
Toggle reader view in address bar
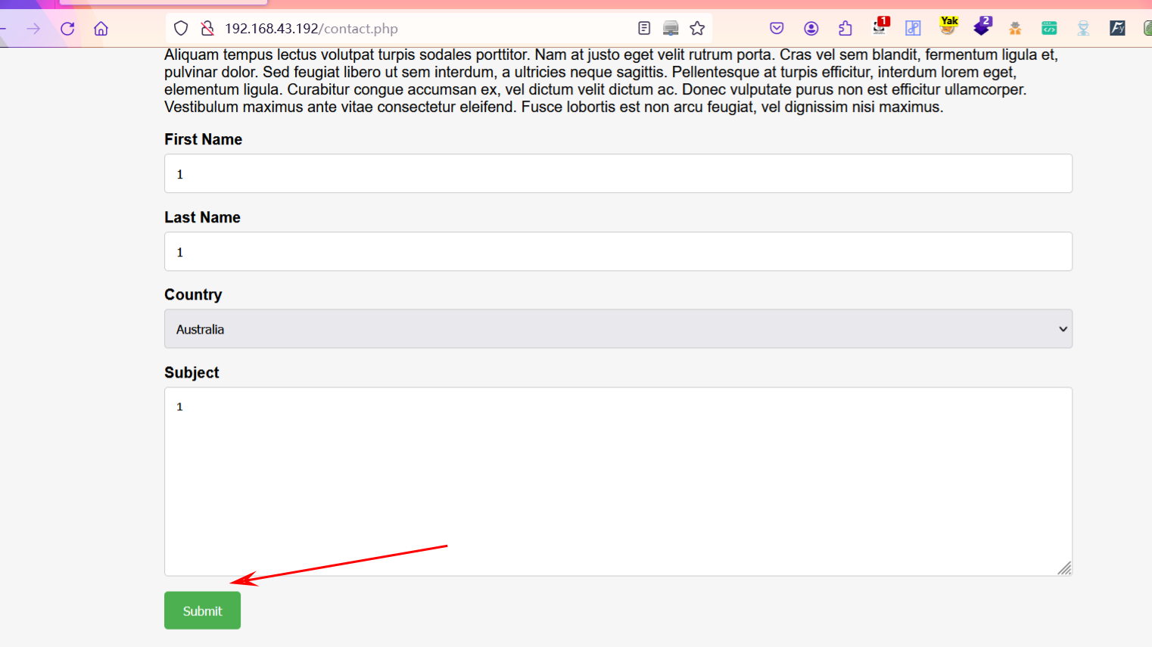[x=644, y=29]
